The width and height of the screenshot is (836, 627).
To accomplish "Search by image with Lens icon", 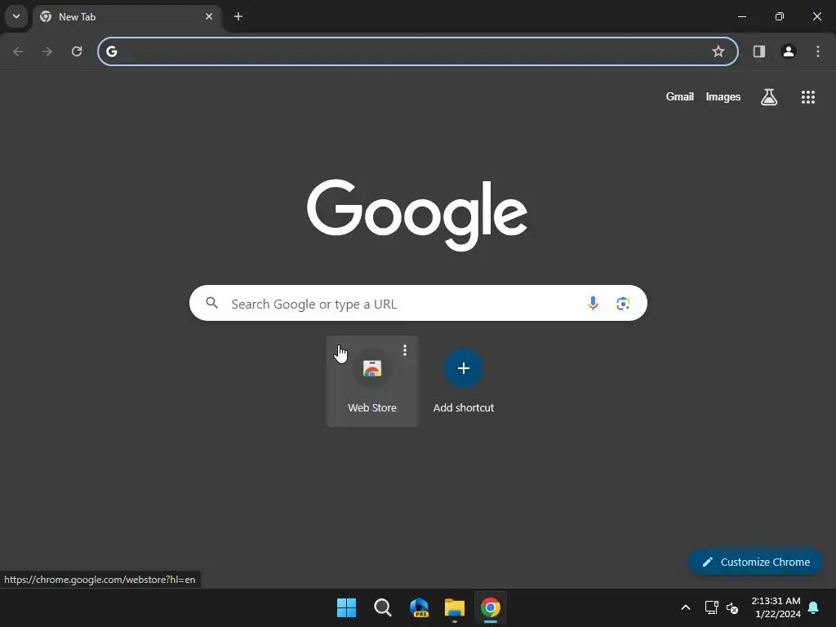I will pyautogui.click(x=623, y=304).
